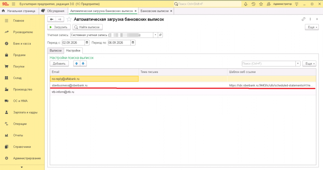This screenshot has width=323, height=170.
Task: Move row up with blue arrow
Action: [77, 64]
